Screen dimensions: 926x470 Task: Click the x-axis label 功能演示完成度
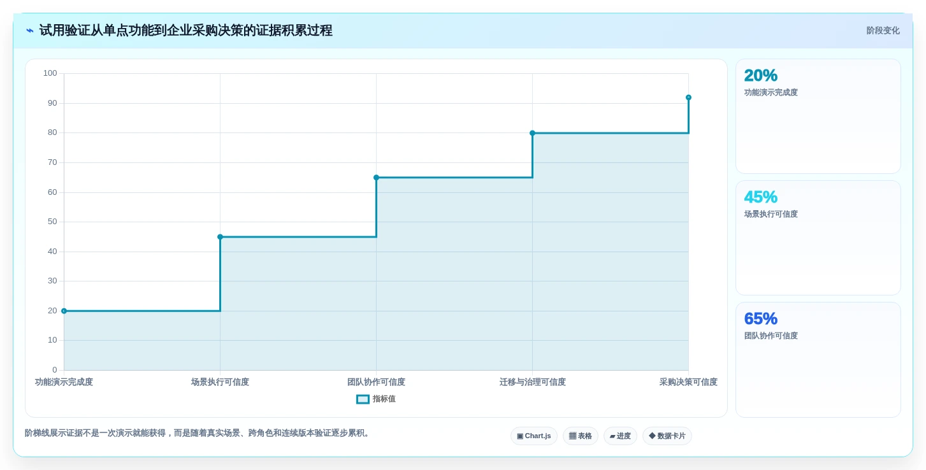[x=64, y=382]
